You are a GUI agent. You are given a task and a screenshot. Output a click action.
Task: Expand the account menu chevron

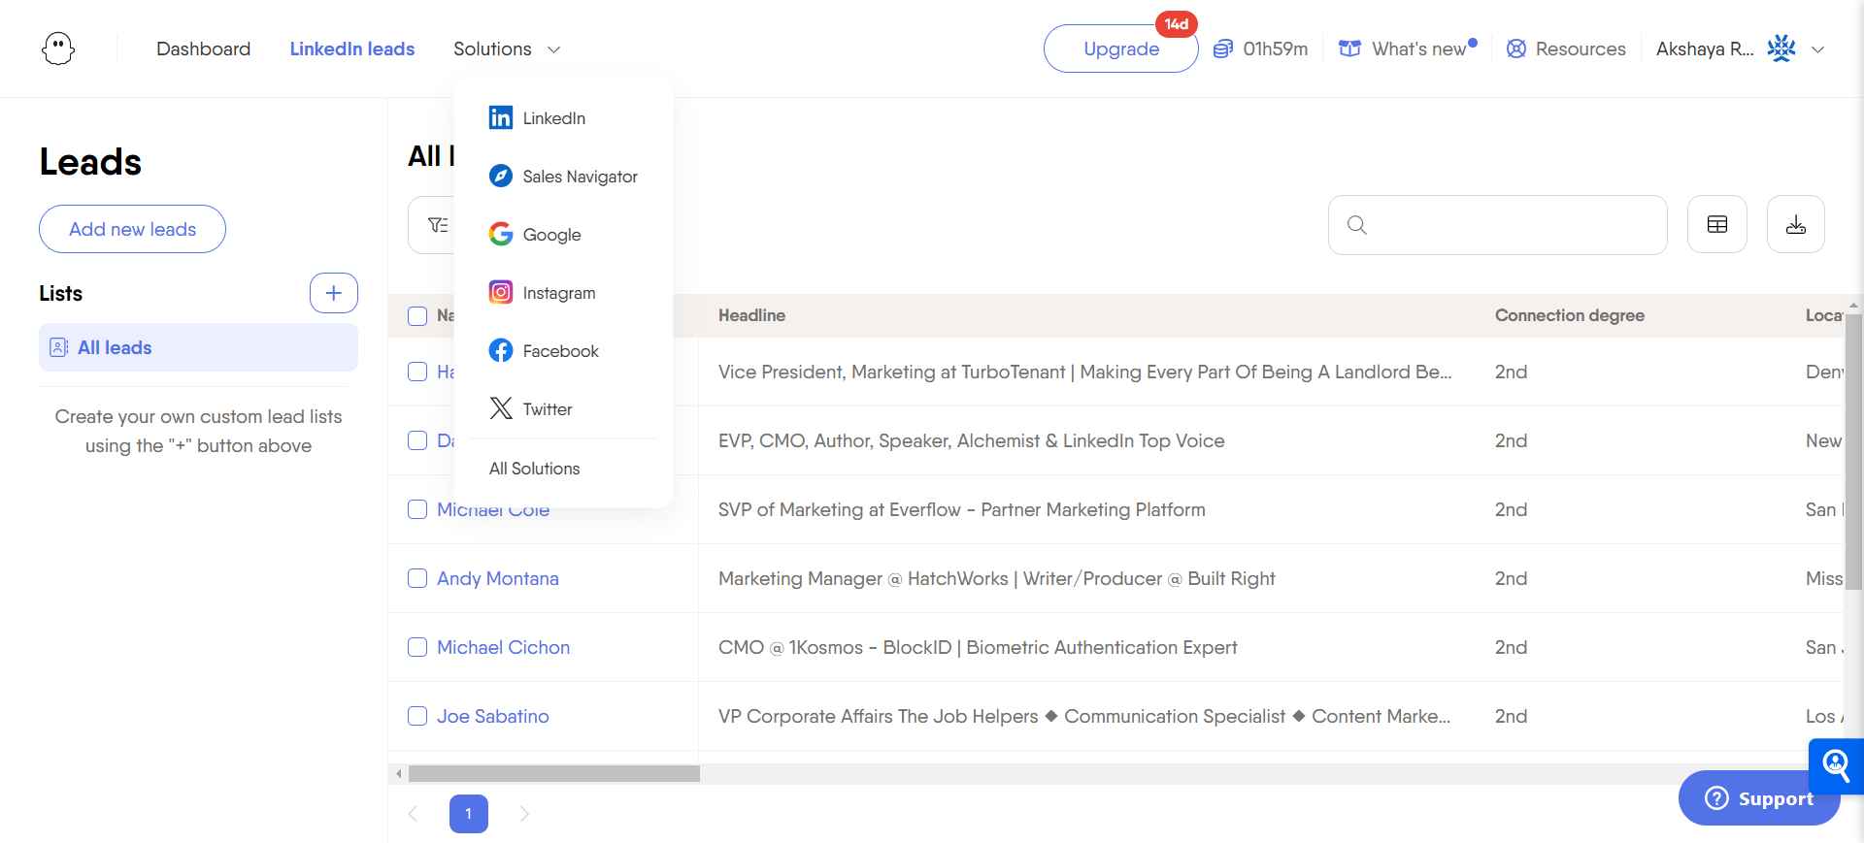[x=1818, y=49]
